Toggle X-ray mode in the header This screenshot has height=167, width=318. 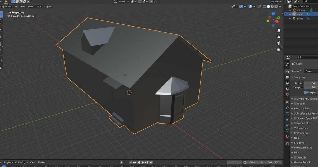click(x=259, y=7)
